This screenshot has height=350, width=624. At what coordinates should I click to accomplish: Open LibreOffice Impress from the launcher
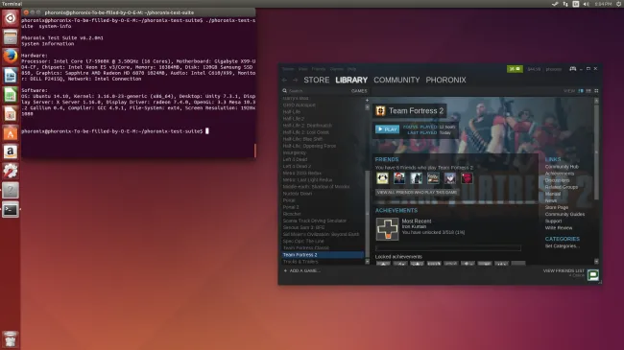(11, 114)
